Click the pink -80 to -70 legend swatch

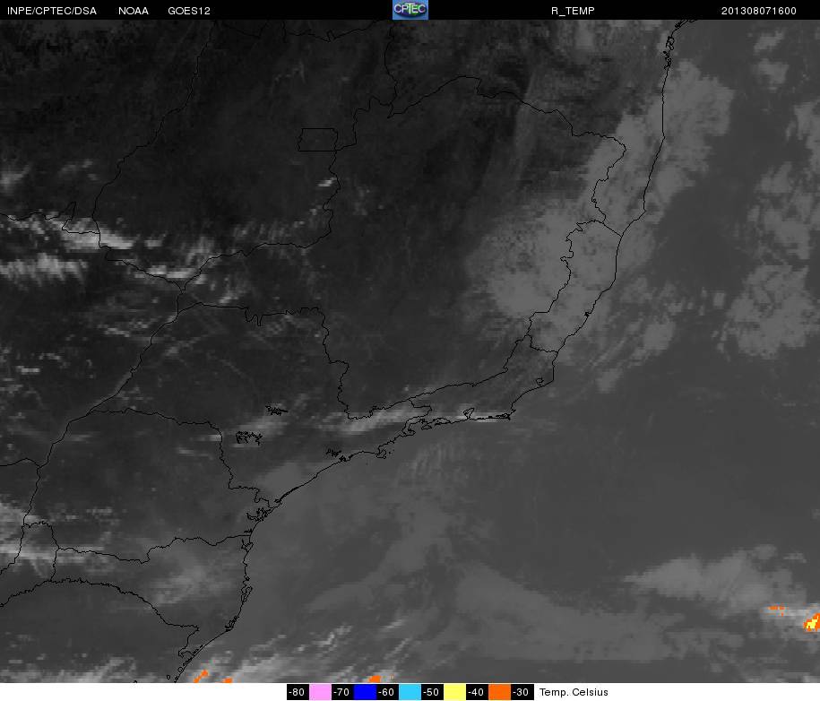point(321,692)
